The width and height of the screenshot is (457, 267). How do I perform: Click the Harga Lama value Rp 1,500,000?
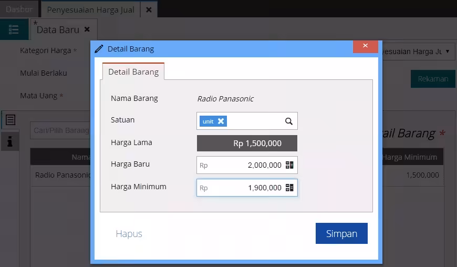click(247, 143)
